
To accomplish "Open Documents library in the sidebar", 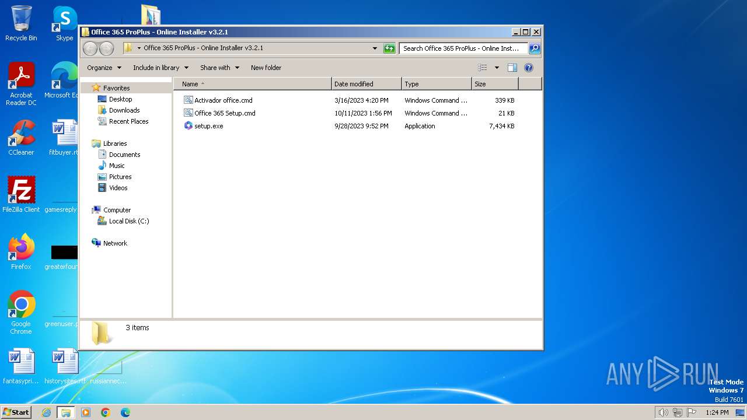I will pyautogui.click(x=124, y=155).
